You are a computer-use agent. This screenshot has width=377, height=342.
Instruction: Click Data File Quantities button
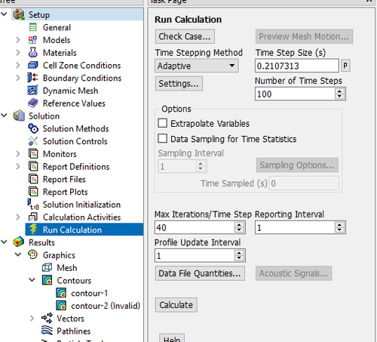click(200, 273)
